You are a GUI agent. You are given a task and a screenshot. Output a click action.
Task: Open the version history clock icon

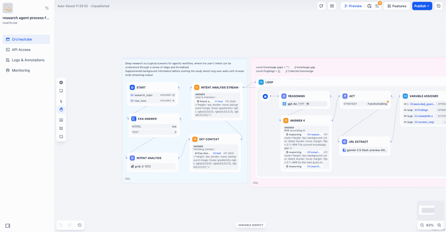pyautogui.click(x=438, y=6)
